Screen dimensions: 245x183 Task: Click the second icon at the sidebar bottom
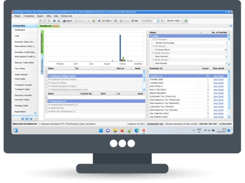tap(27, 119)
